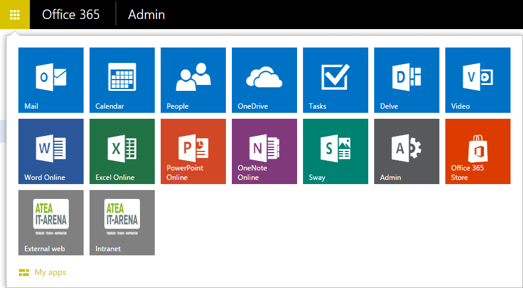
Task: Open the Delve tile
Action: [407, 80]
